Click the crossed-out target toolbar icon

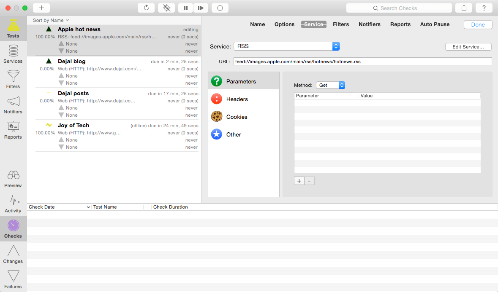(166, 8)
